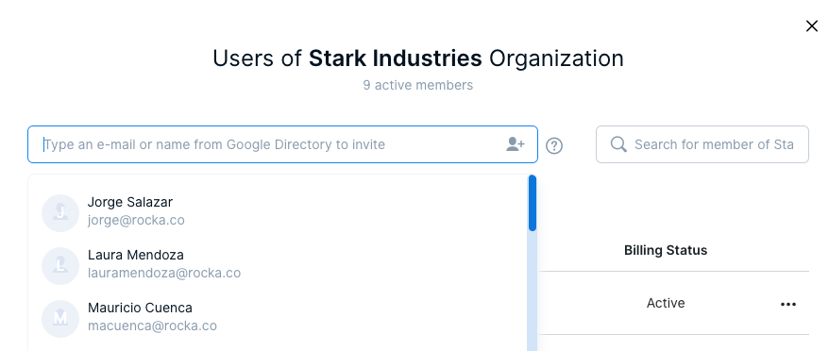Screen dimensions: 829x351
Task: Click the suggestion list scrollbar thumb
Action: (533, 203)
